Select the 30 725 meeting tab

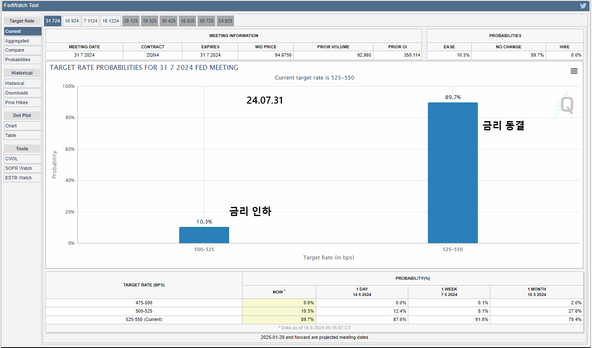tap(206, 21)
